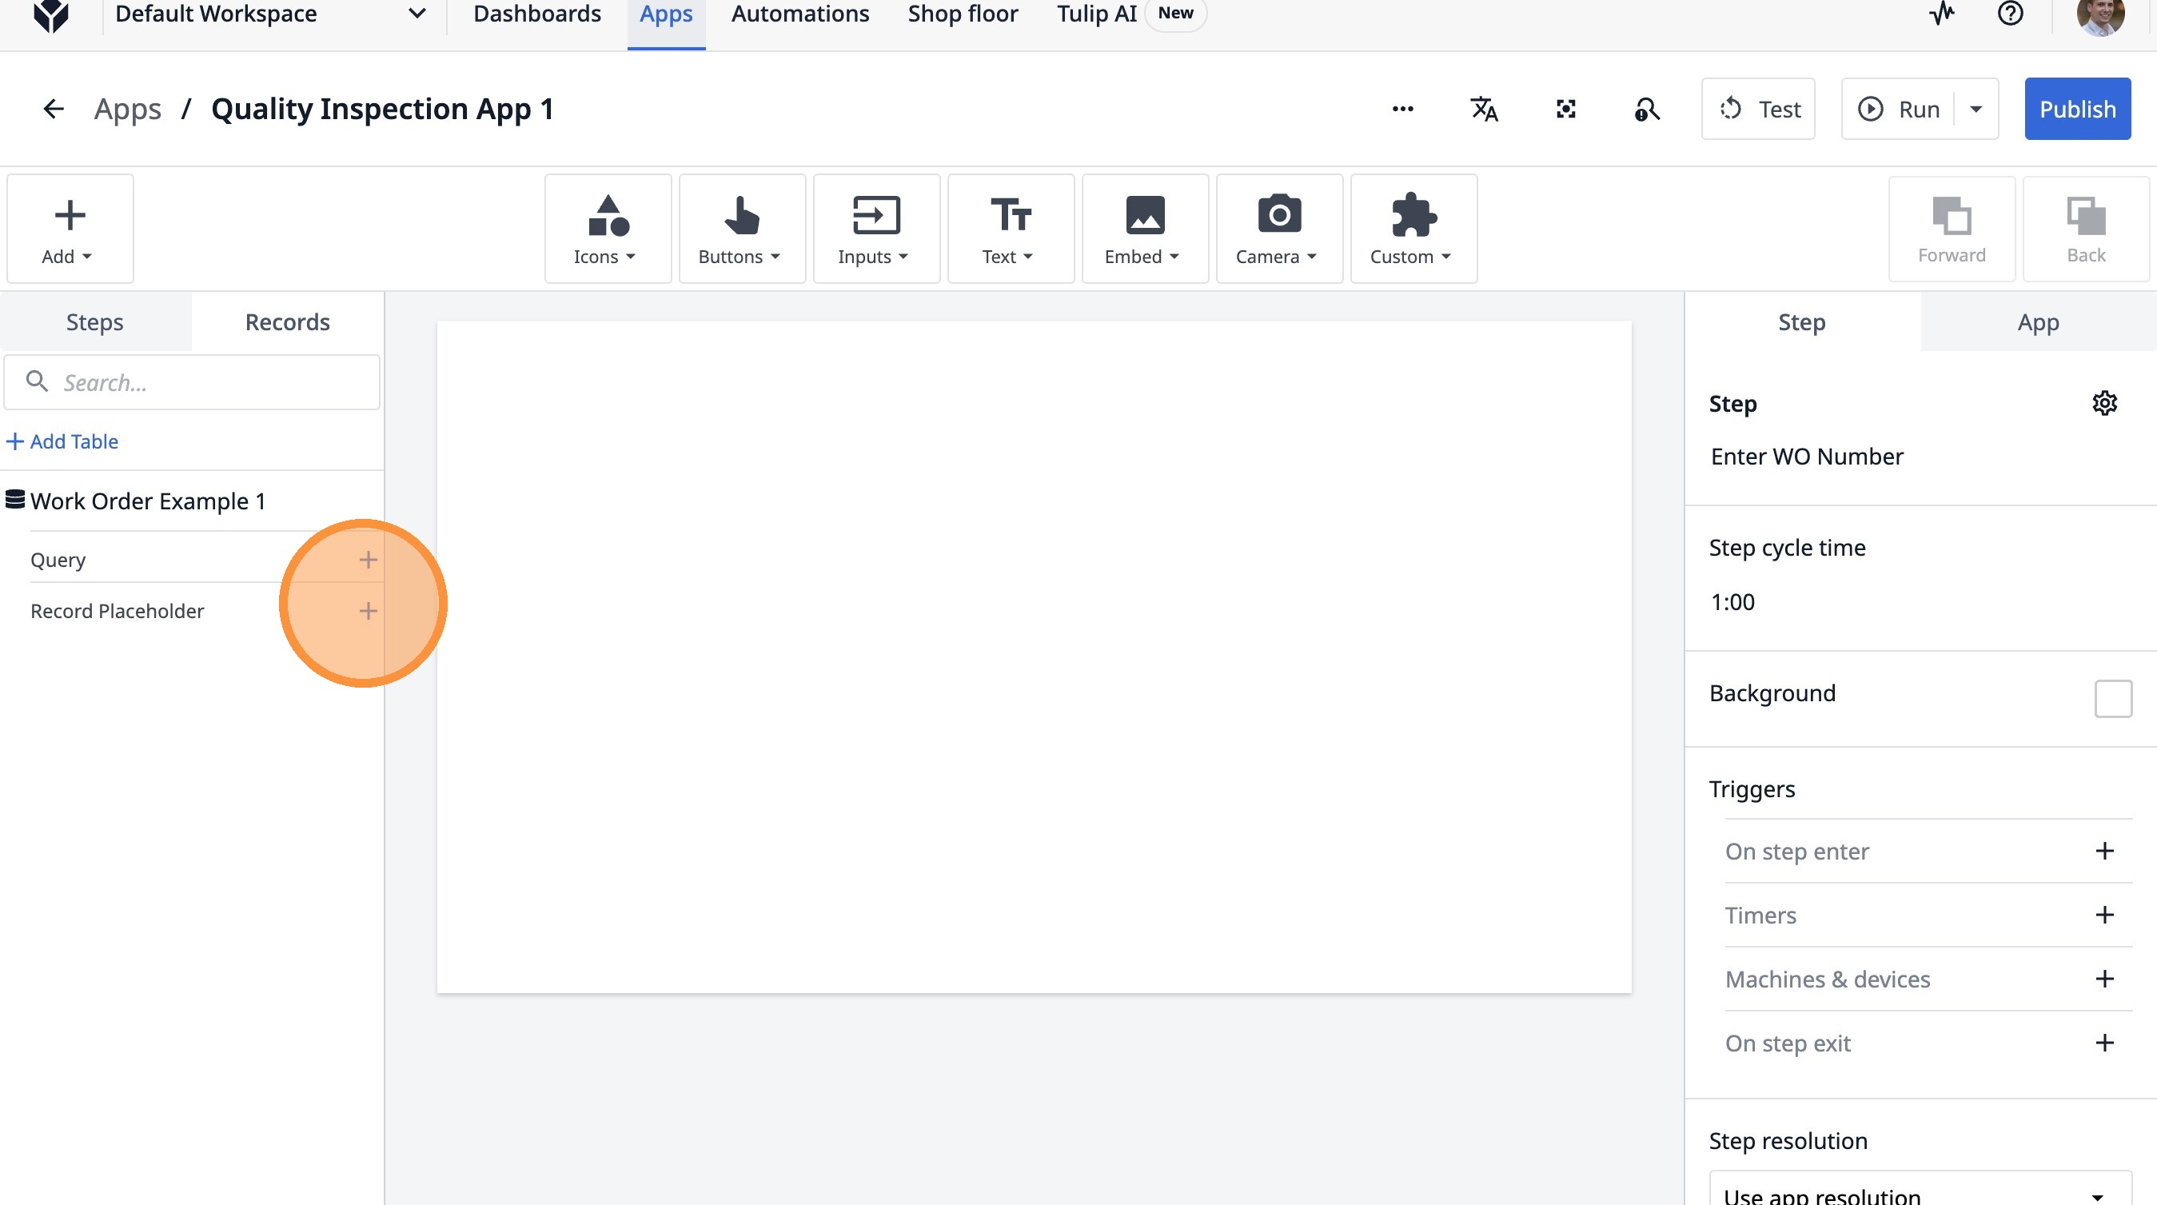2157x1205 pixels.
Task: Open the Icons widget dropdown
Action: click(607, 229)
